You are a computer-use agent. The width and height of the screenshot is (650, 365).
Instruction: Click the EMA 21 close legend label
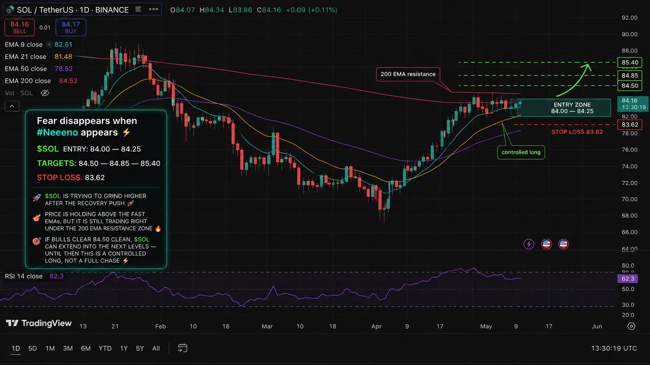tap(26, 57)
